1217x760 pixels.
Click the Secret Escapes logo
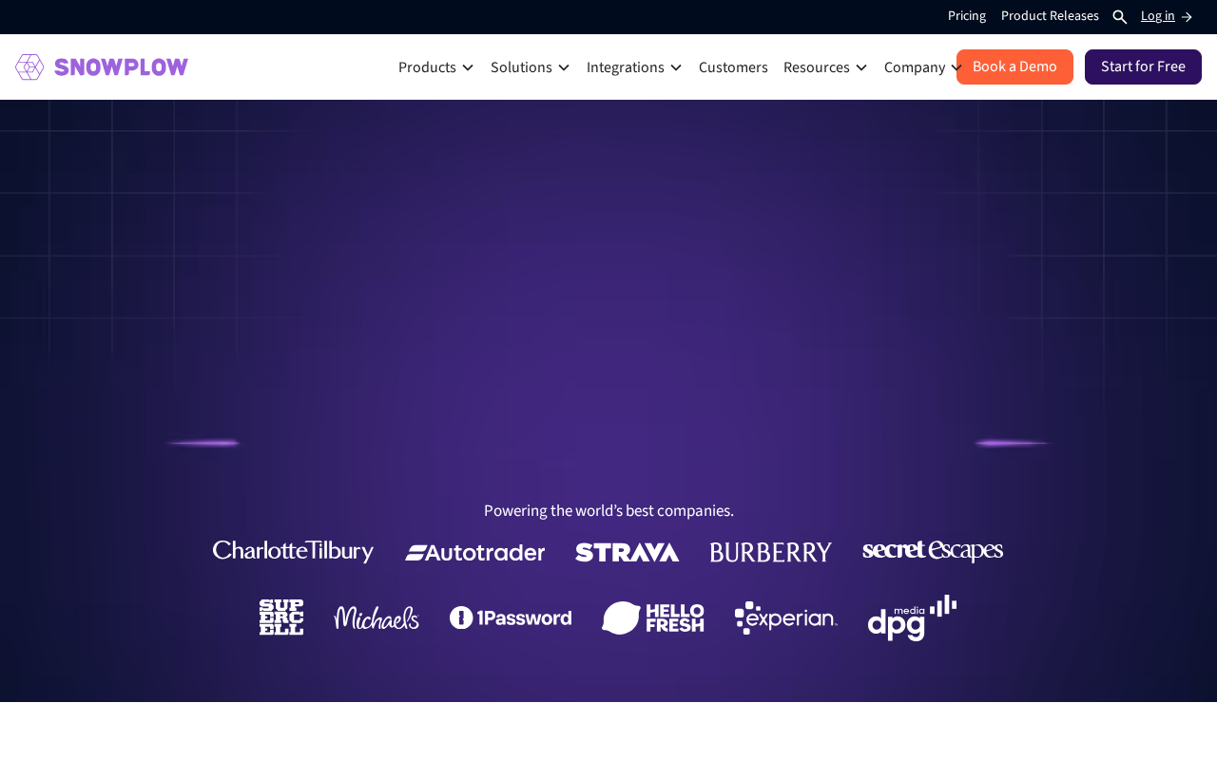(x=933, y=551)
